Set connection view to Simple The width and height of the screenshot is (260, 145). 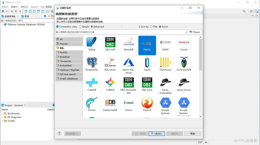84,26
